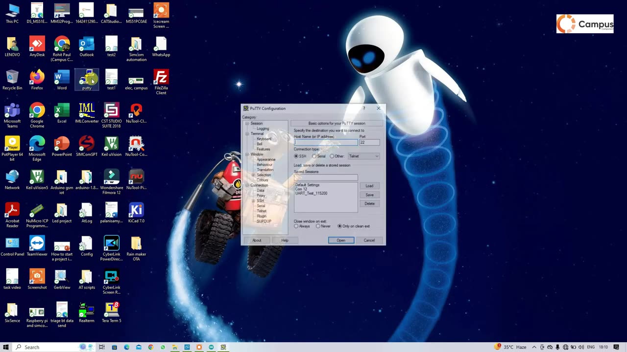
Task: Open the Recycle Bin on desktop
Action: point(12,80)
